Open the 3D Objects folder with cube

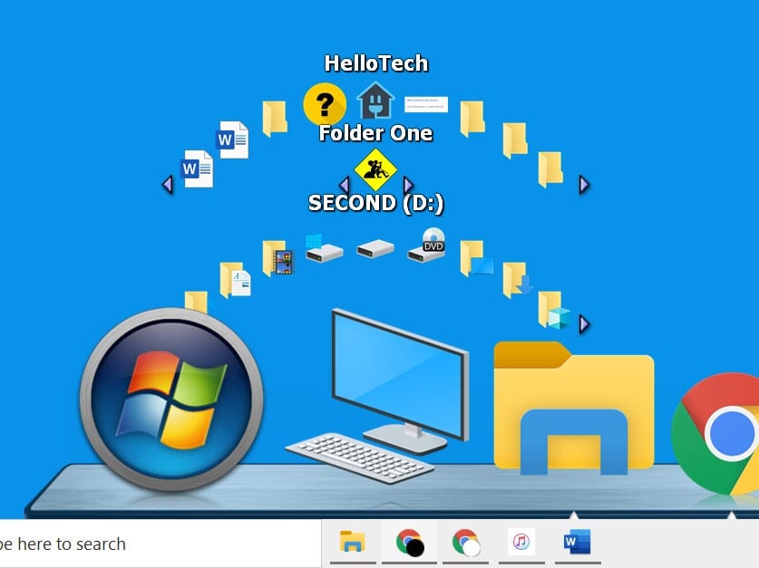552,311
